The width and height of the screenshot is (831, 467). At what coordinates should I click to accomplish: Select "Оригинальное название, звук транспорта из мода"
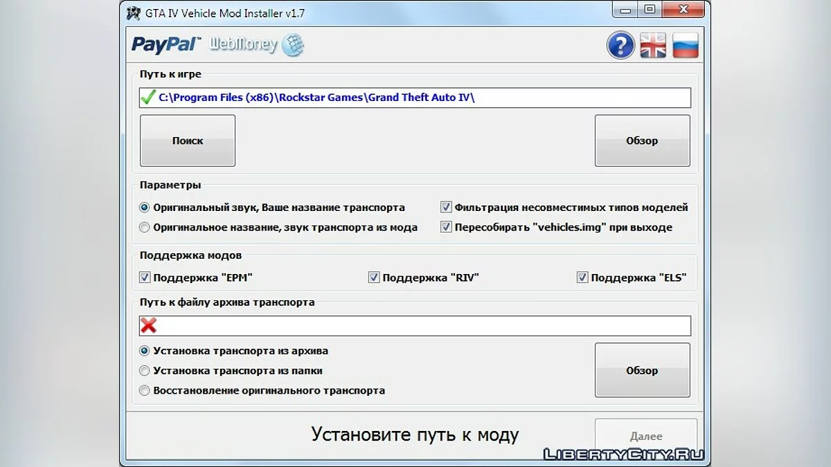(x=144, y=226)
